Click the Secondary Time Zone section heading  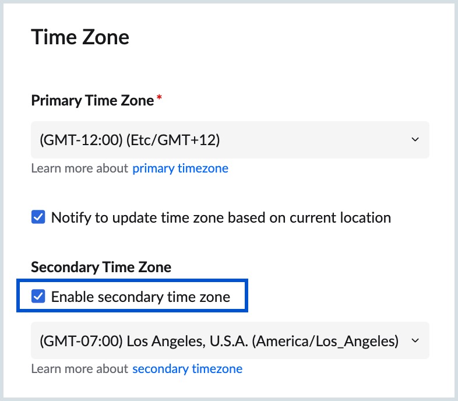pos(101,267)
